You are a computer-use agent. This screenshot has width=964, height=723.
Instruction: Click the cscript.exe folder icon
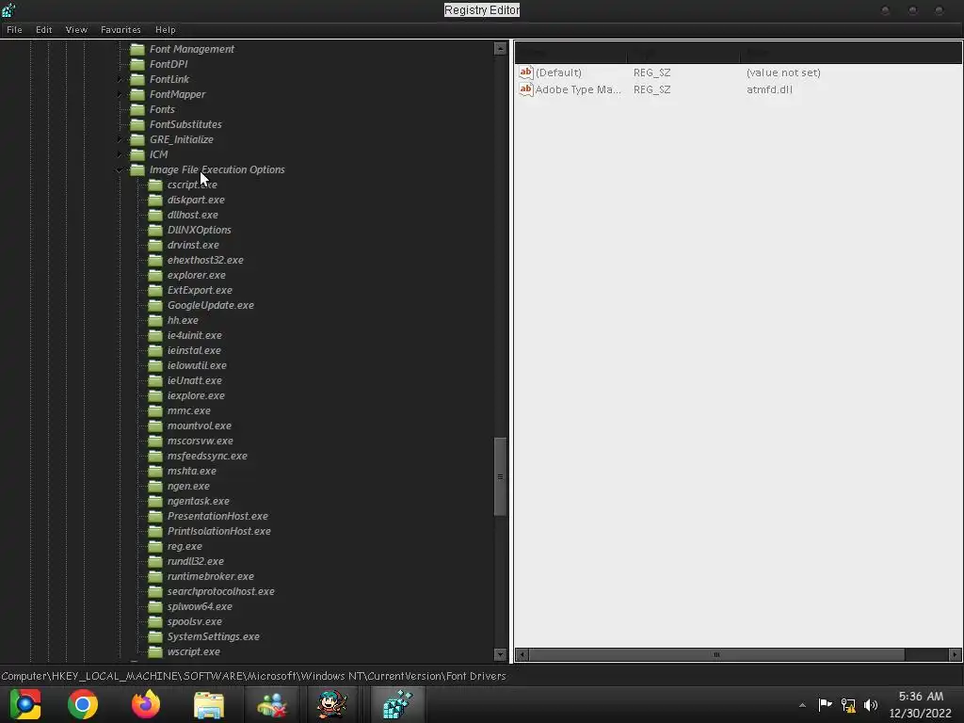155,185
